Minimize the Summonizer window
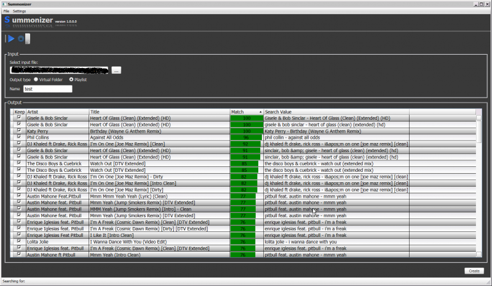The width and height of the screenshot is (492, 286). (x=476, y=4)
